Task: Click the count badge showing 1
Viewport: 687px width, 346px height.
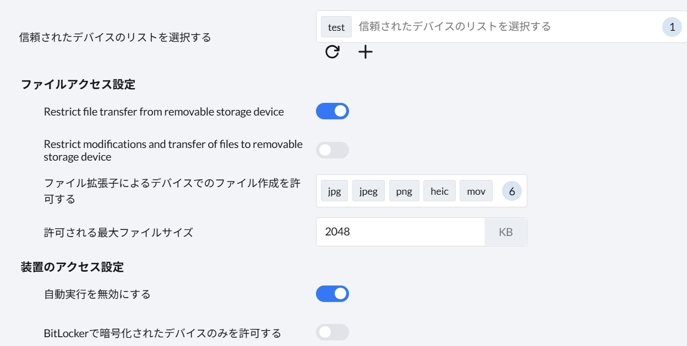Action: (672, 27)
